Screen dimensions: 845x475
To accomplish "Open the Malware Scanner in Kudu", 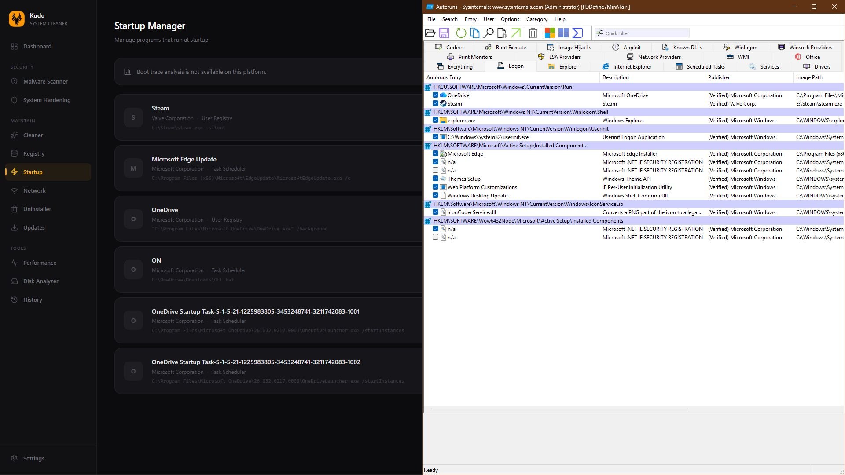I will click(48, 81).
